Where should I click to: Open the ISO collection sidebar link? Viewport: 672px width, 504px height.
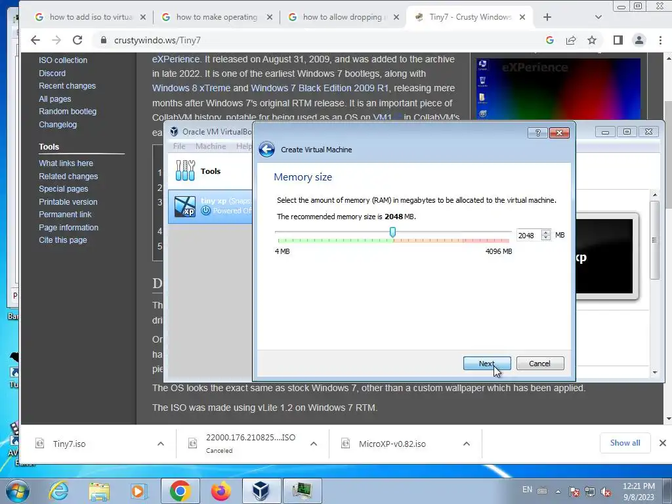[63, 60]
